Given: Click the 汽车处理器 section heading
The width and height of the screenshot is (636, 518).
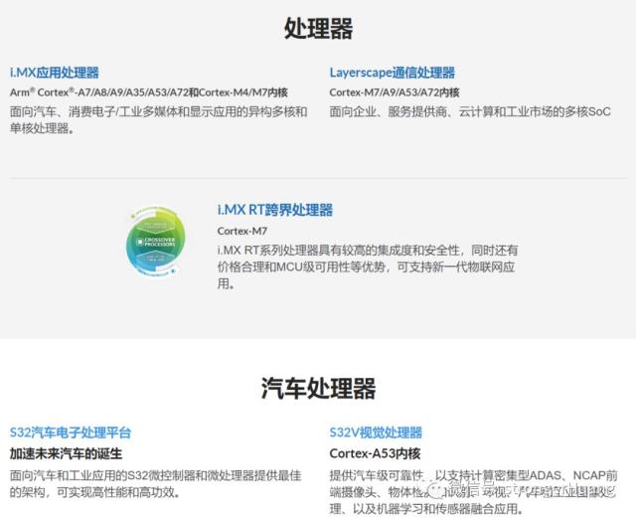Looking at the screenshot, I should 318,388.
